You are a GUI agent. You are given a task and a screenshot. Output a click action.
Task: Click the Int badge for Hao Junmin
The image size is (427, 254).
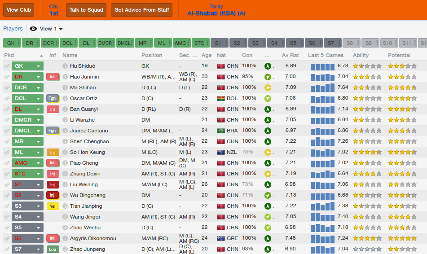(x=53, y=77)
